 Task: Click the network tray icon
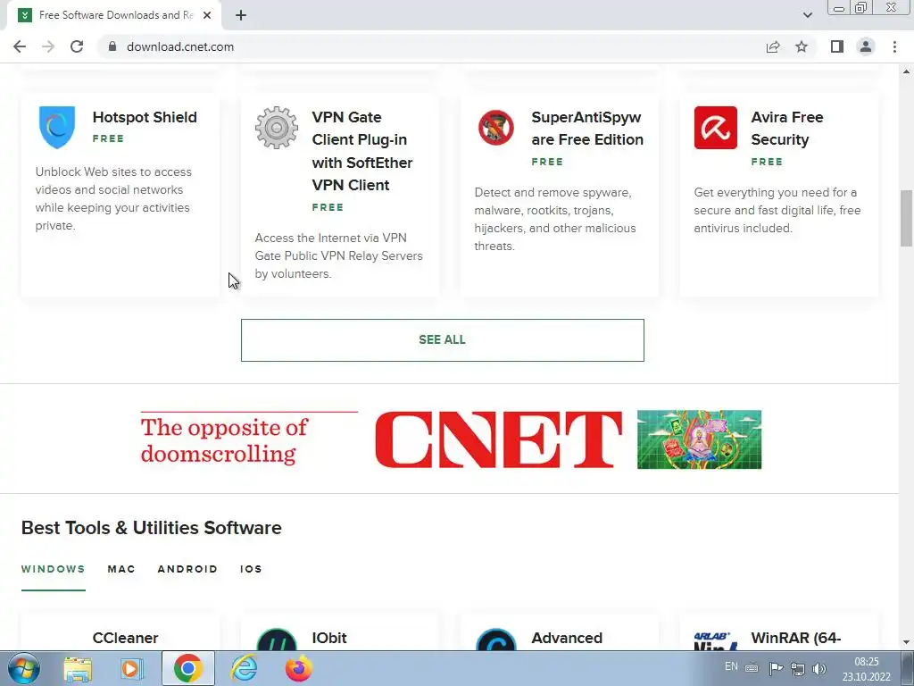click(x=797, y=668)
